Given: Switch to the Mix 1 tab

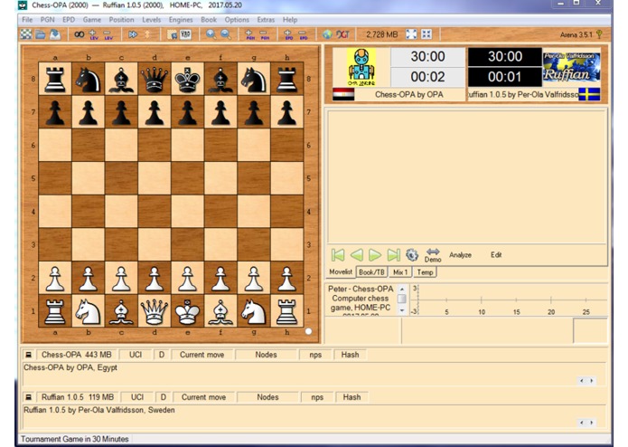Looking at the screenshot, I should click(x=400, y=272).
